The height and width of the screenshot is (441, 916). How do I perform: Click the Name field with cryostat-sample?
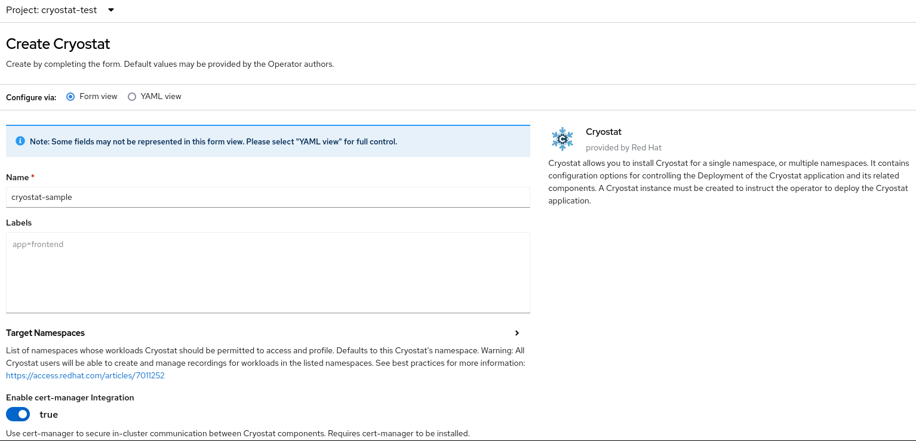click(x=268, y=197)
